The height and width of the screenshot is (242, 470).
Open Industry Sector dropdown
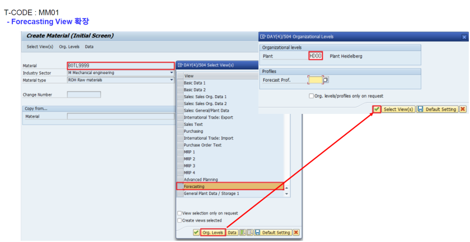(x=172, y=73)
